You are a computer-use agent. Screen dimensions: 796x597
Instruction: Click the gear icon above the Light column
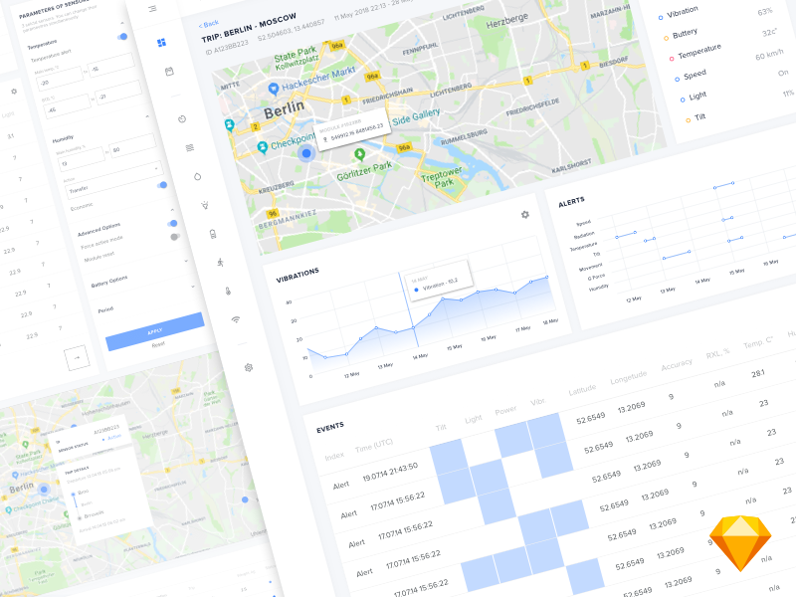coord(14,92)
